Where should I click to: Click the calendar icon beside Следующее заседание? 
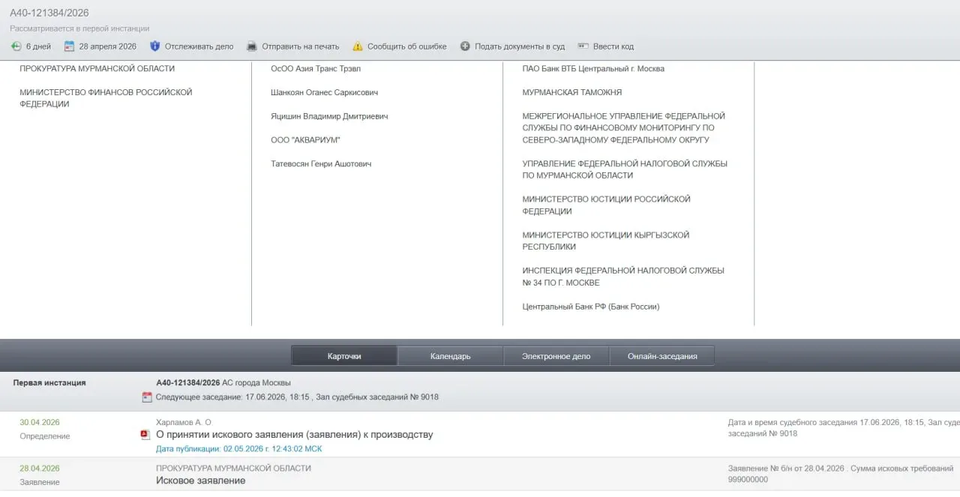147,397
